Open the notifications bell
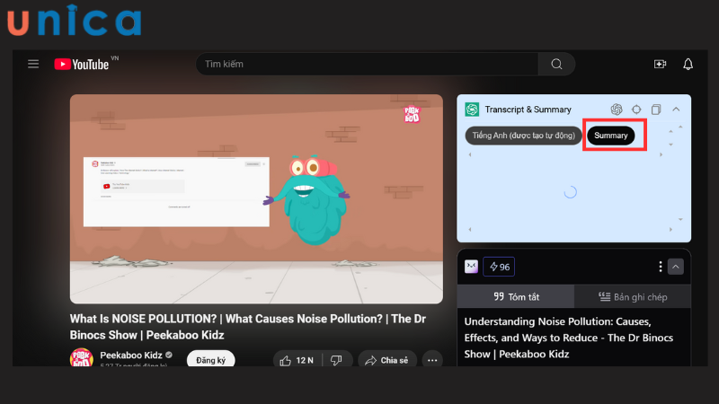Image resolution: width=719 pixels, height=404 pixels. coord(688,65)
